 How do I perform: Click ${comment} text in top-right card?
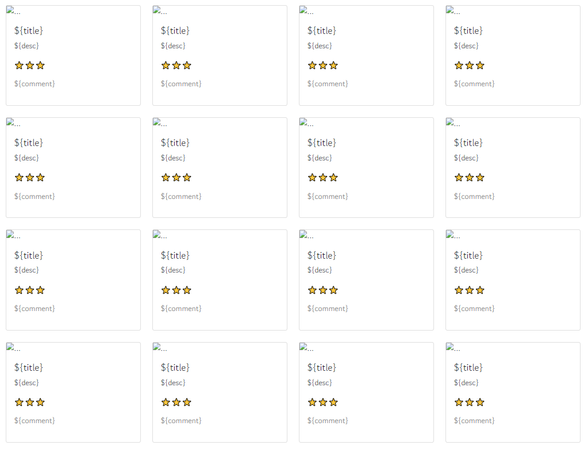point(474,84)
